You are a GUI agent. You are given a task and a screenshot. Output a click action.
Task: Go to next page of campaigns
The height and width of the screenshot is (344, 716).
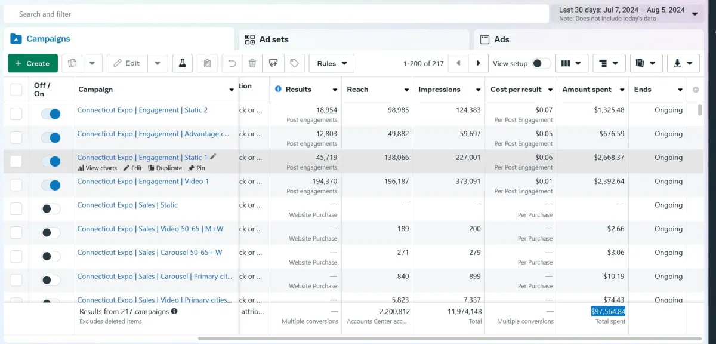478,63
